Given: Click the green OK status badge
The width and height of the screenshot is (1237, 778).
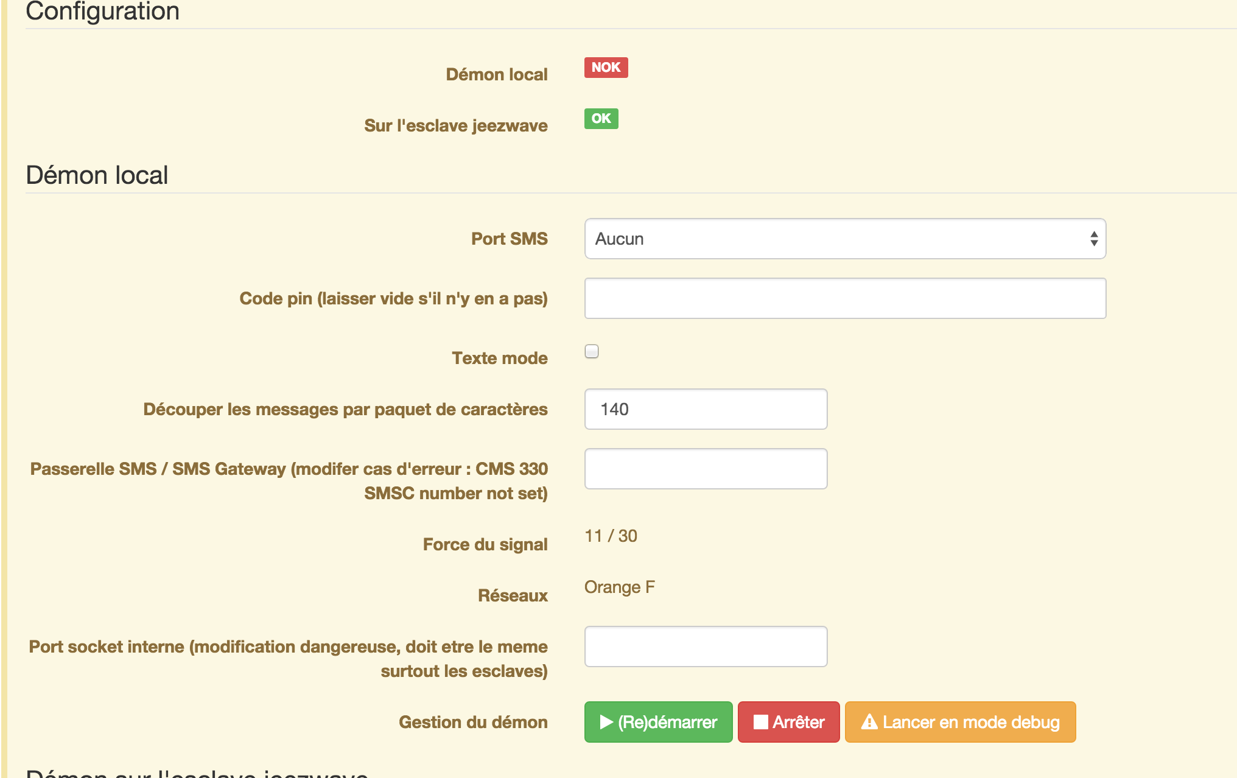Looking at the screenshot, I should coord(601,119).
